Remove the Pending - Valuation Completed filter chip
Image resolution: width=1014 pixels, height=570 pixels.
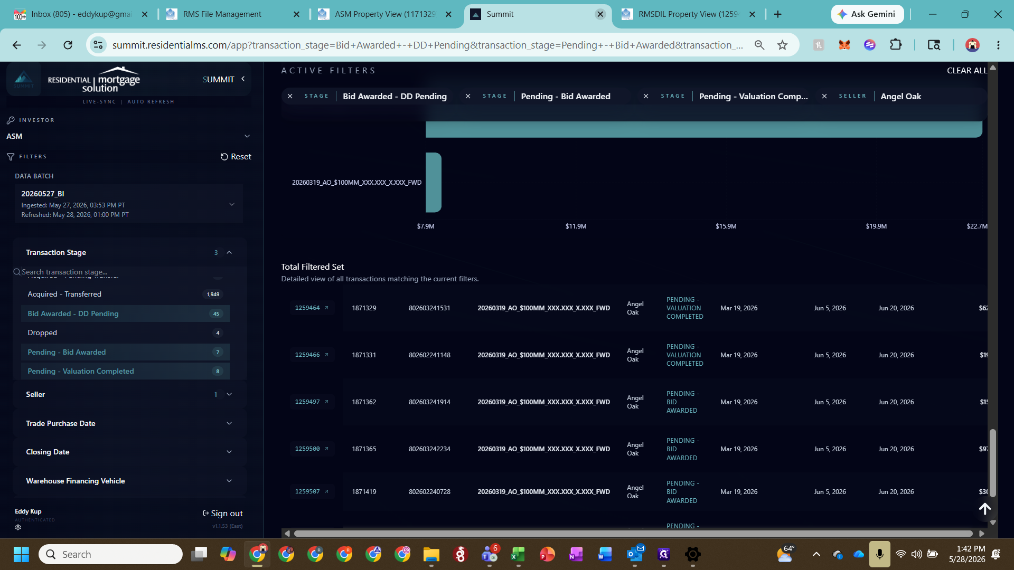646,96
